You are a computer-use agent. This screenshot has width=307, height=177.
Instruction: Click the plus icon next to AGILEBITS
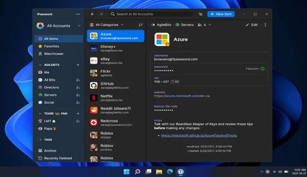coord(78,65)
